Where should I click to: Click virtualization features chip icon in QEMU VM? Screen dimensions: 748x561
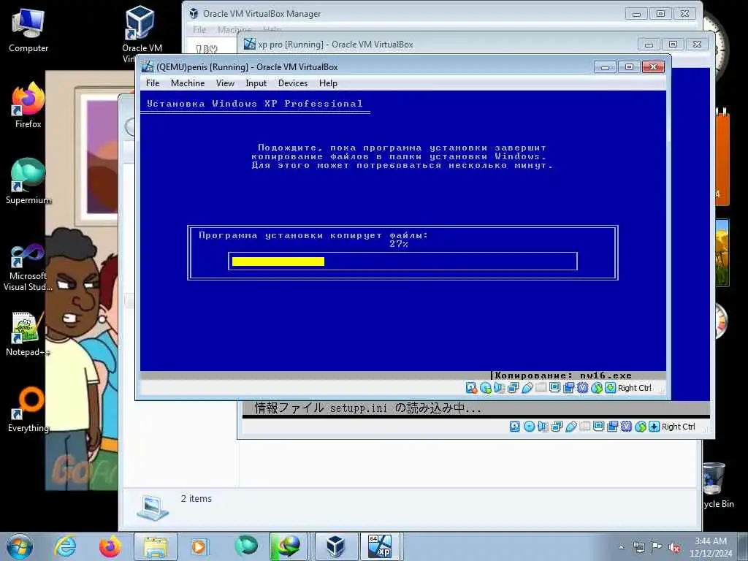[x=582, y=388]
